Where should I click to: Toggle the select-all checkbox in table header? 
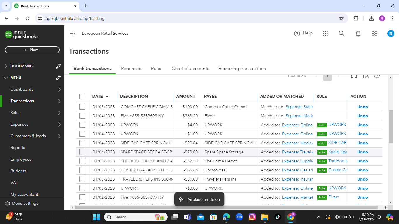click(82, 96)
